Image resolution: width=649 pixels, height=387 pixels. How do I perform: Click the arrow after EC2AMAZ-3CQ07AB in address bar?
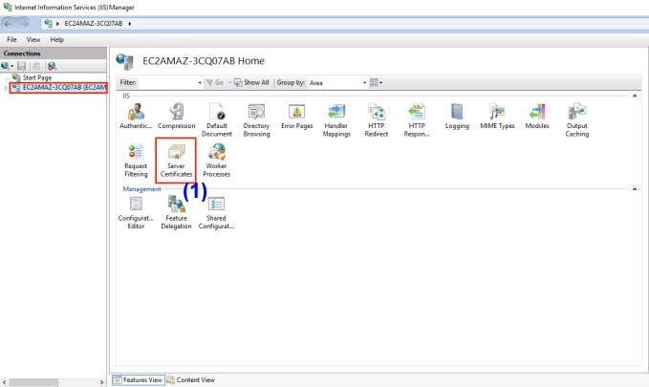tap(130, 24)
